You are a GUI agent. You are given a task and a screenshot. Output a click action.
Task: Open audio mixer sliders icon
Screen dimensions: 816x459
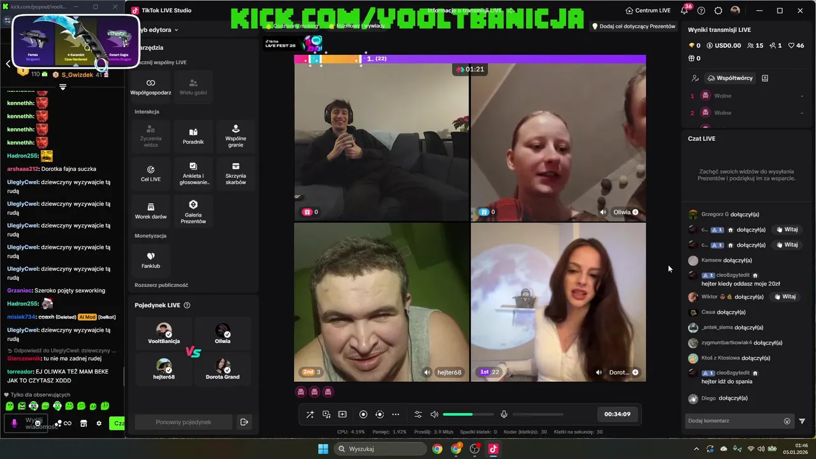pyautogui.click(x=418, y=414)
